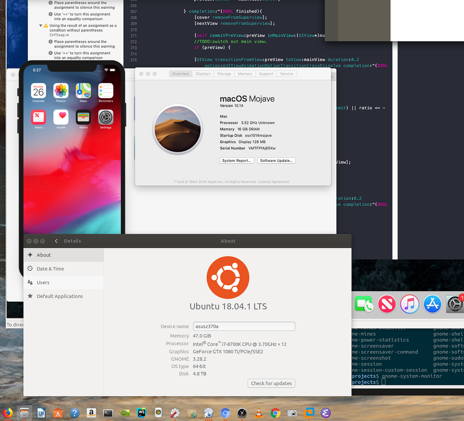Click the '3.28.2' GNOME version value
464x421 pixels.
coord(199,359)
